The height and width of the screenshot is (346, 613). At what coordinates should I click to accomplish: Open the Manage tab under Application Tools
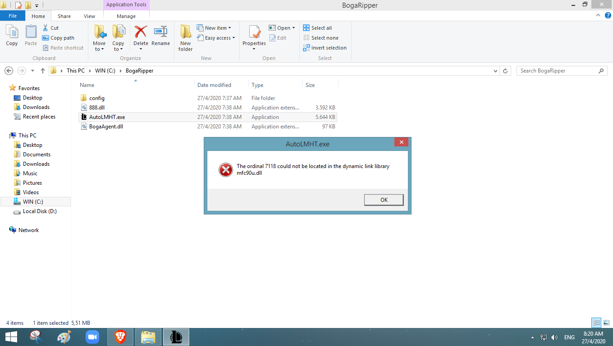126,16
